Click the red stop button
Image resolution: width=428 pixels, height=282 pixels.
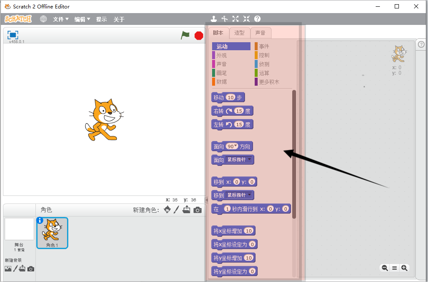pyautogui.click(x=199, y=35)
